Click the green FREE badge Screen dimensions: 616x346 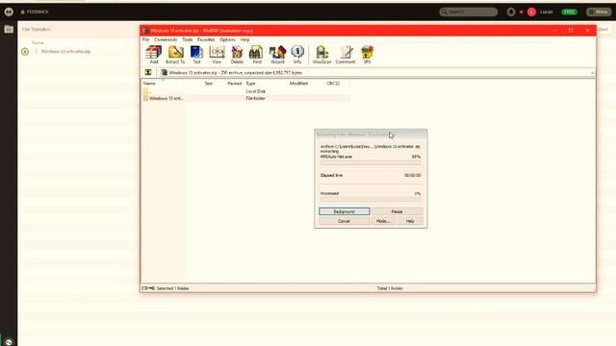tap(569, 12)
